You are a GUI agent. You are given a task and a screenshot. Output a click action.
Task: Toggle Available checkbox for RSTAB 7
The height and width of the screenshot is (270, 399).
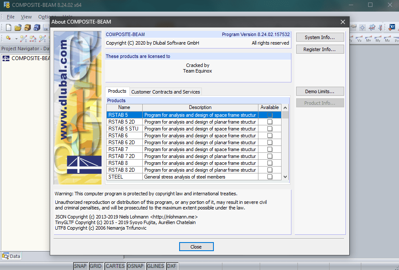[270, 149]
